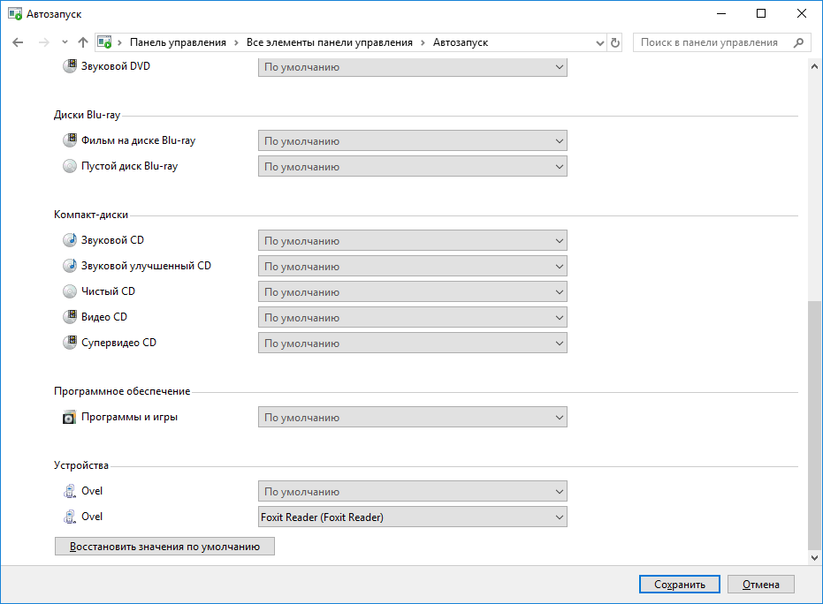The image size is (823, 604).
Task: Click Восстановить значения по умолчанию button
Action: [164, 547]
